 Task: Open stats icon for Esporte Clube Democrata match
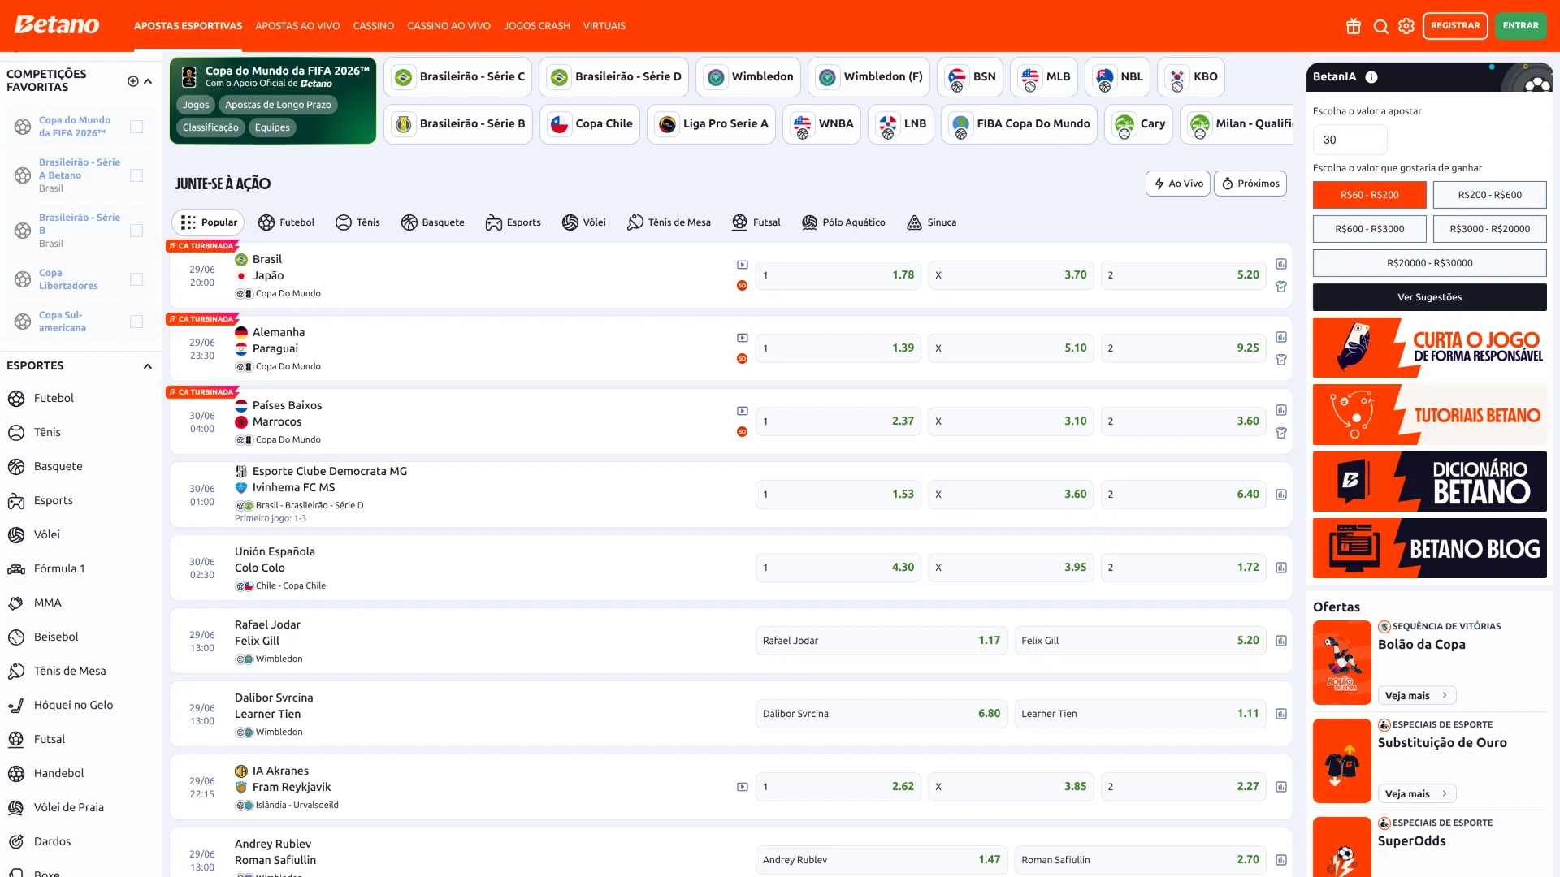[1281, 495]
